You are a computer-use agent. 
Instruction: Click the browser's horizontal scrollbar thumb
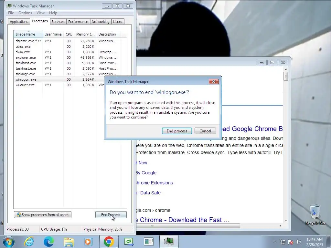point(188,226)
